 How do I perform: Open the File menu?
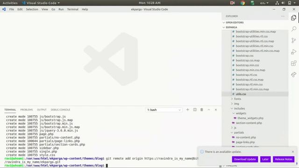click(12, 9)
